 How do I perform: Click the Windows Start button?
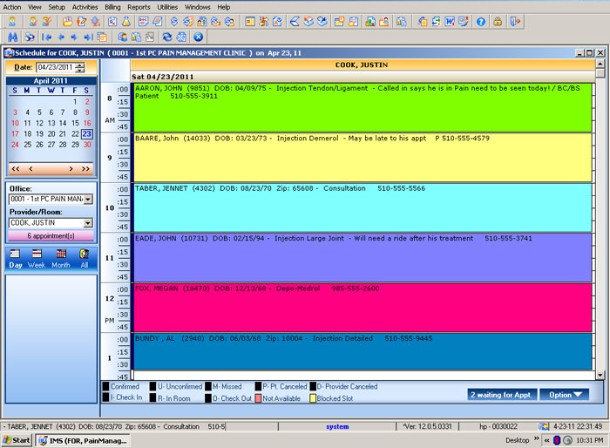click(x=17, y=441)
